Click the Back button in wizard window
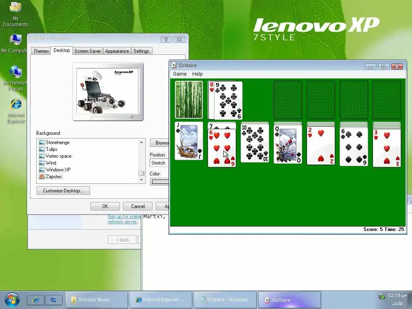 point(122,240)
